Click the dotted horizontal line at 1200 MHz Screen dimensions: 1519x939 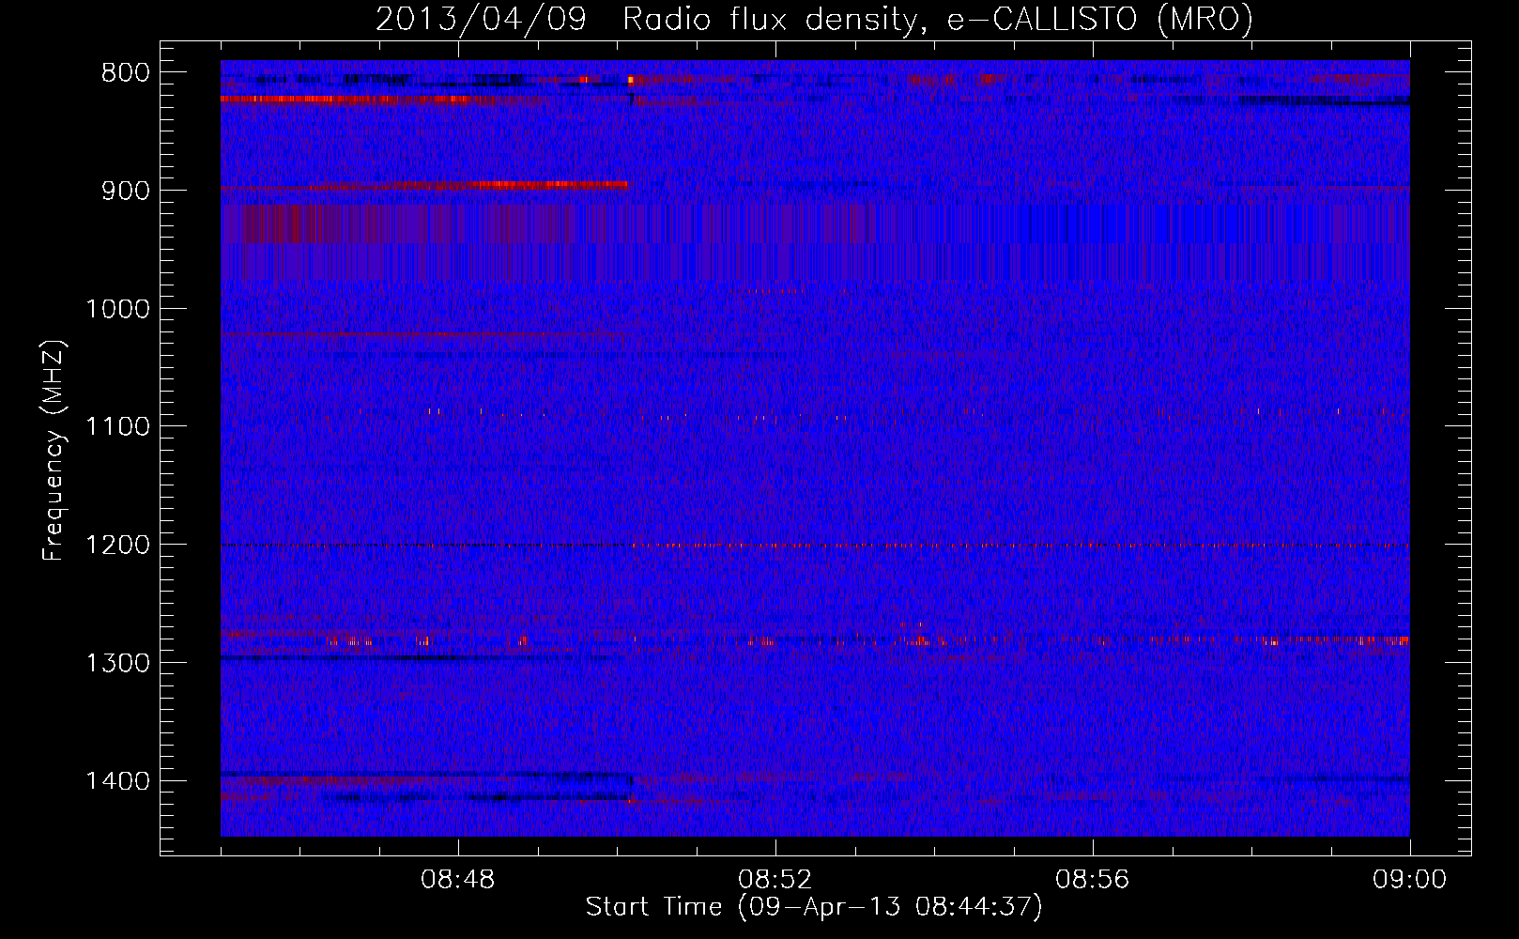[815, 546]
